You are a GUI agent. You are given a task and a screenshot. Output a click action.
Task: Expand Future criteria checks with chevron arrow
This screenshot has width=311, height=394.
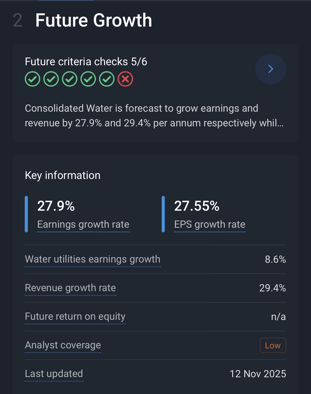click(x=271, y=69)
